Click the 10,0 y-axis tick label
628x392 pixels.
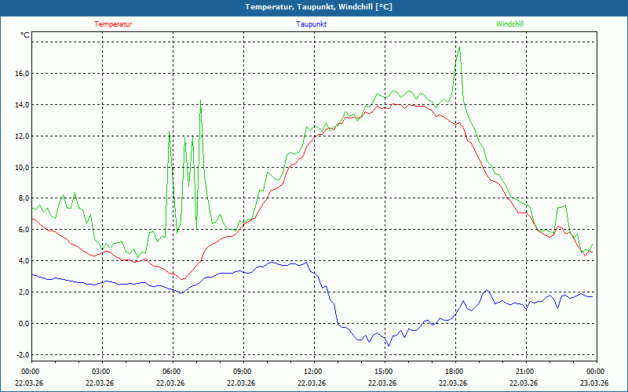(21, 167)
